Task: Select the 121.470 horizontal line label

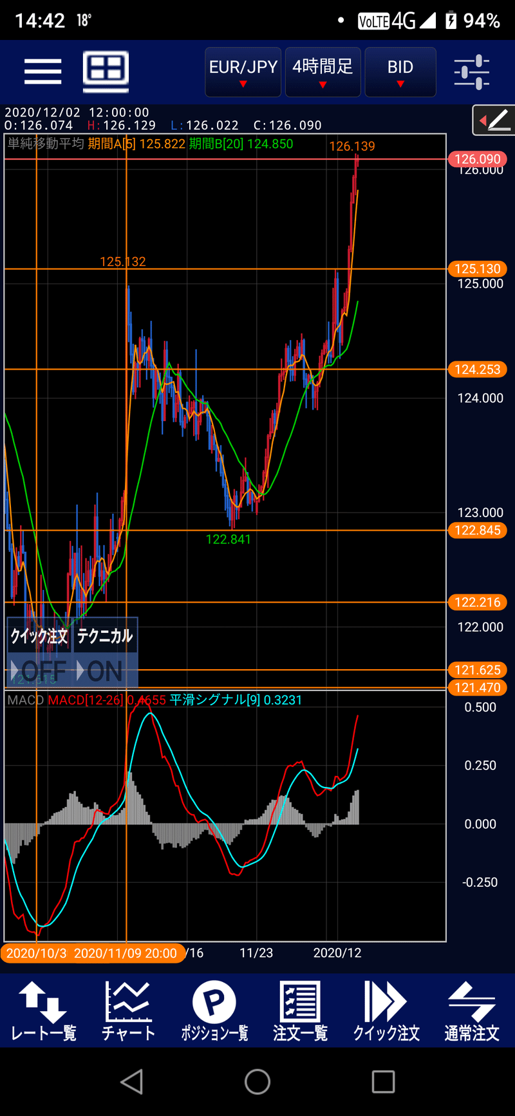Action: click(x=478, y=688)
